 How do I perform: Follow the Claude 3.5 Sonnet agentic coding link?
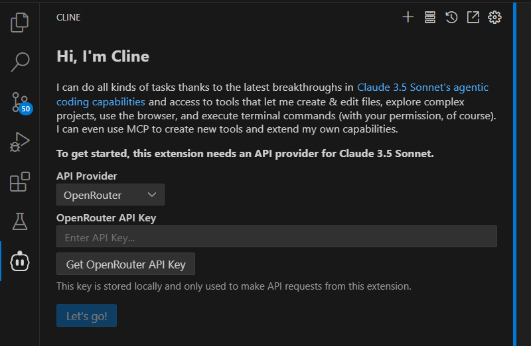pyautogui.click(x=422, y=87)
